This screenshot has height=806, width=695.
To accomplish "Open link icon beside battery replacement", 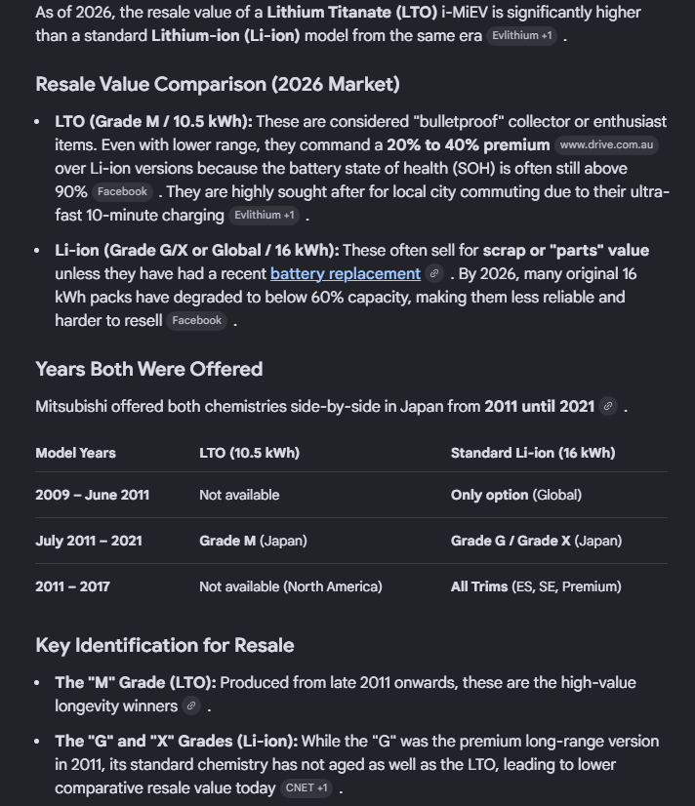I will (435, 274).
